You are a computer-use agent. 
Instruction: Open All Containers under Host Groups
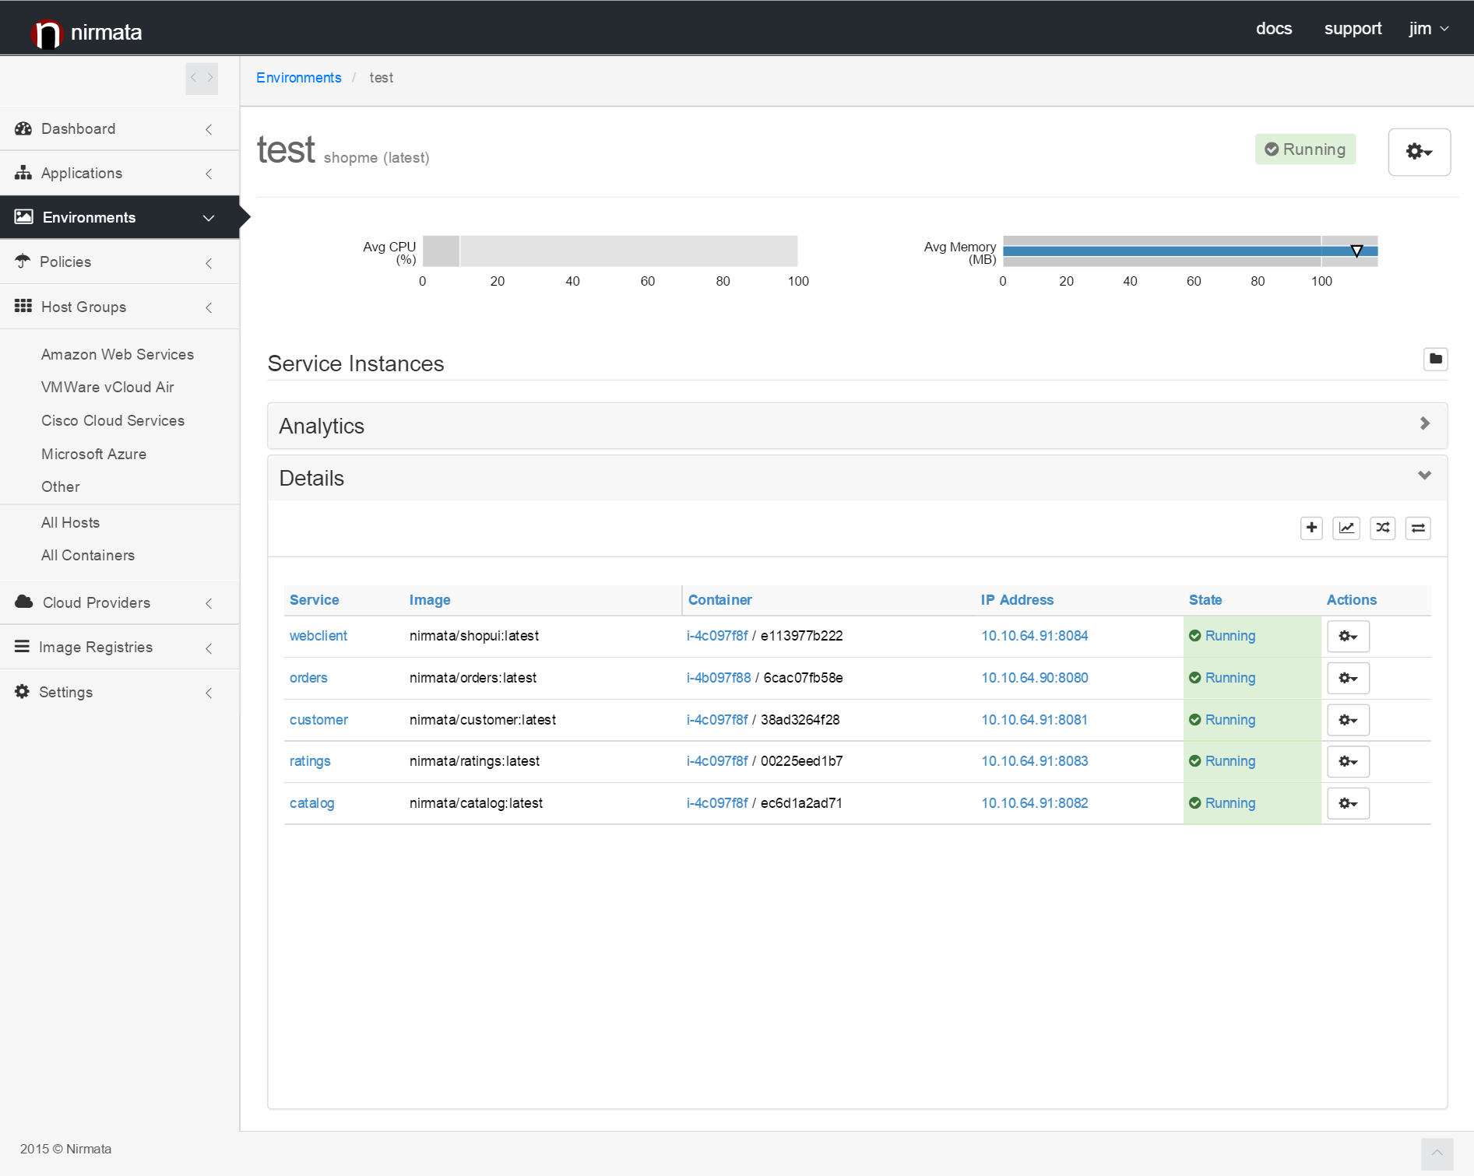[88, 555]
